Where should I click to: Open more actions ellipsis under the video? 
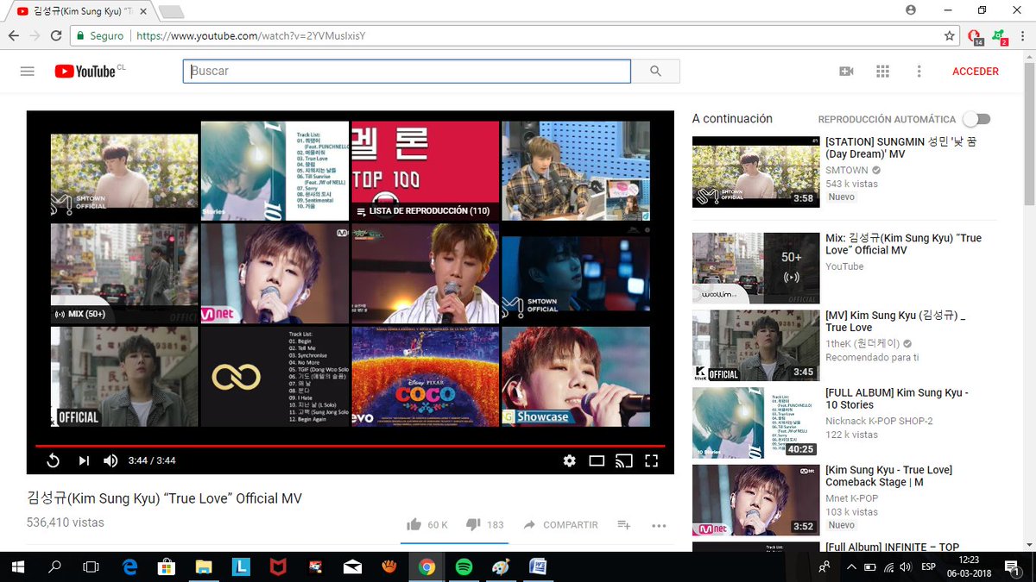[659, 525]
